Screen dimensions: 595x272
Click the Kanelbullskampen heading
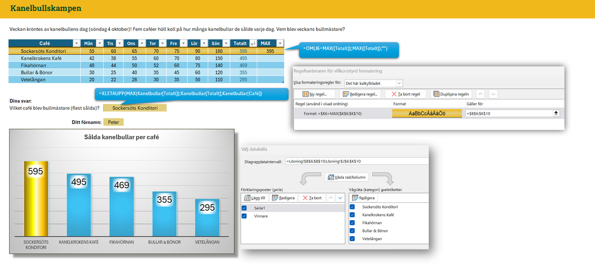pyautogui.click(x=45, y=8)
